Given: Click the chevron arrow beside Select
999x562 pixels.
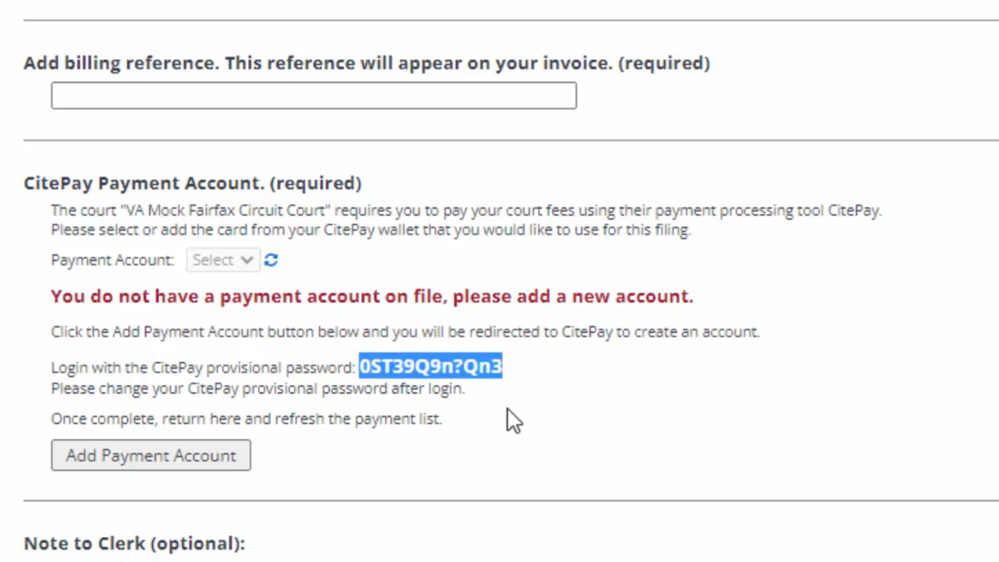Looking at the screenshot, I should coord(247,260).
